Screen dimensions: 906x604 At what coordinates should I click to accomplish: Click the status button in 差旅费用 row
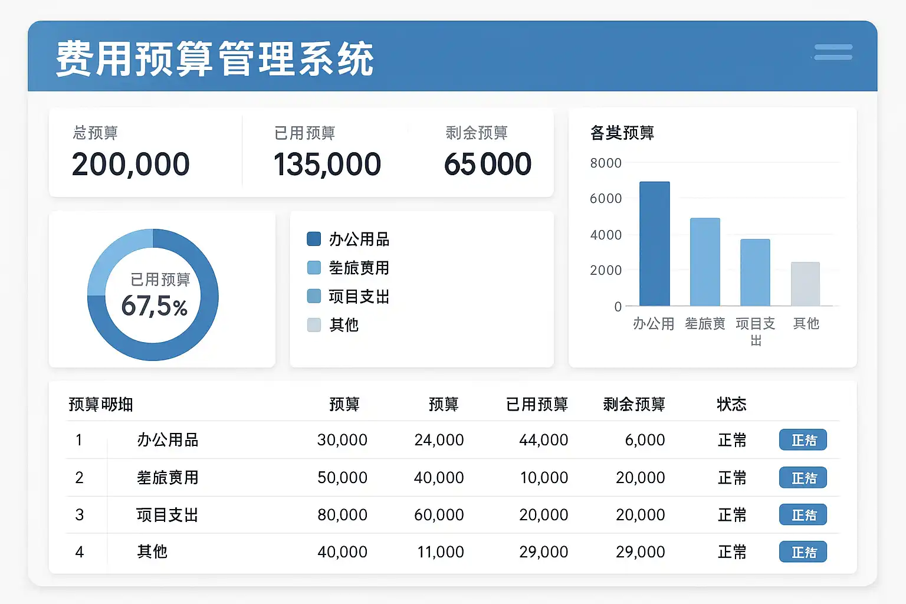(x=803, y=478)
